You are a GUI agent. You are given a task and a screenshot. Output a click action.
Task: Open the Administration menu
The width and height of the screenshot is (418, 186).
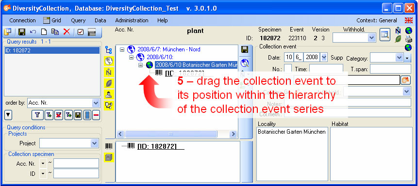132,20
